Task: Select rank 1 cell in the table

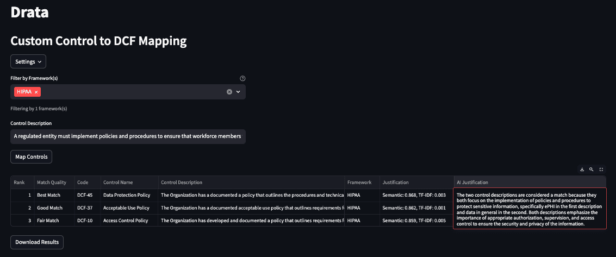Action: click(x=22, y=195)
